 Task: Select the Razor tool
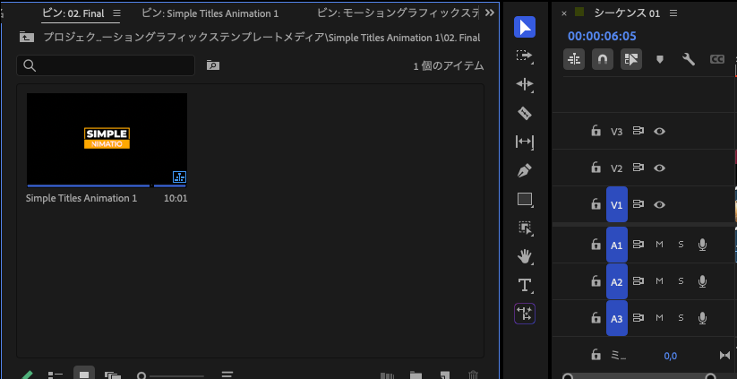click(525, 113)
